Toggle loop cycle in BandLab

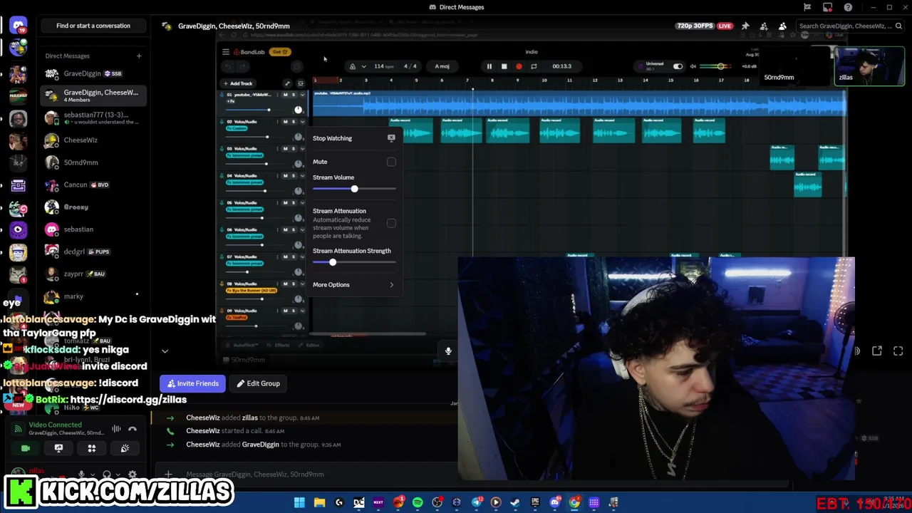pyautogui.click(x=534, y=66)
